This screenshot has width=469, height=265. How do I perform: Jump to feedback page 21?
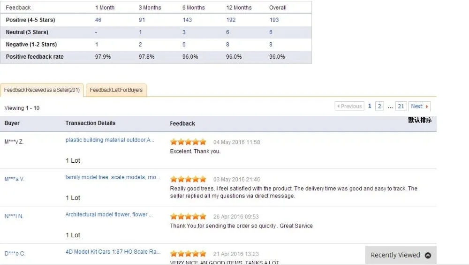tap(401, 106)
